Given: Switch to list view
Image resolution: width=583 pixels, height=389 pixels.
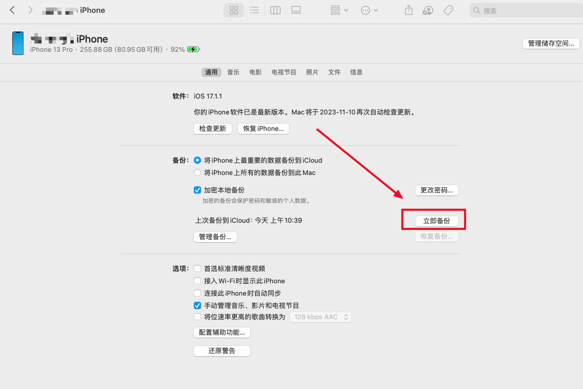Looking at the screenshot, I should pyautogui.click(x=254, y=10).
